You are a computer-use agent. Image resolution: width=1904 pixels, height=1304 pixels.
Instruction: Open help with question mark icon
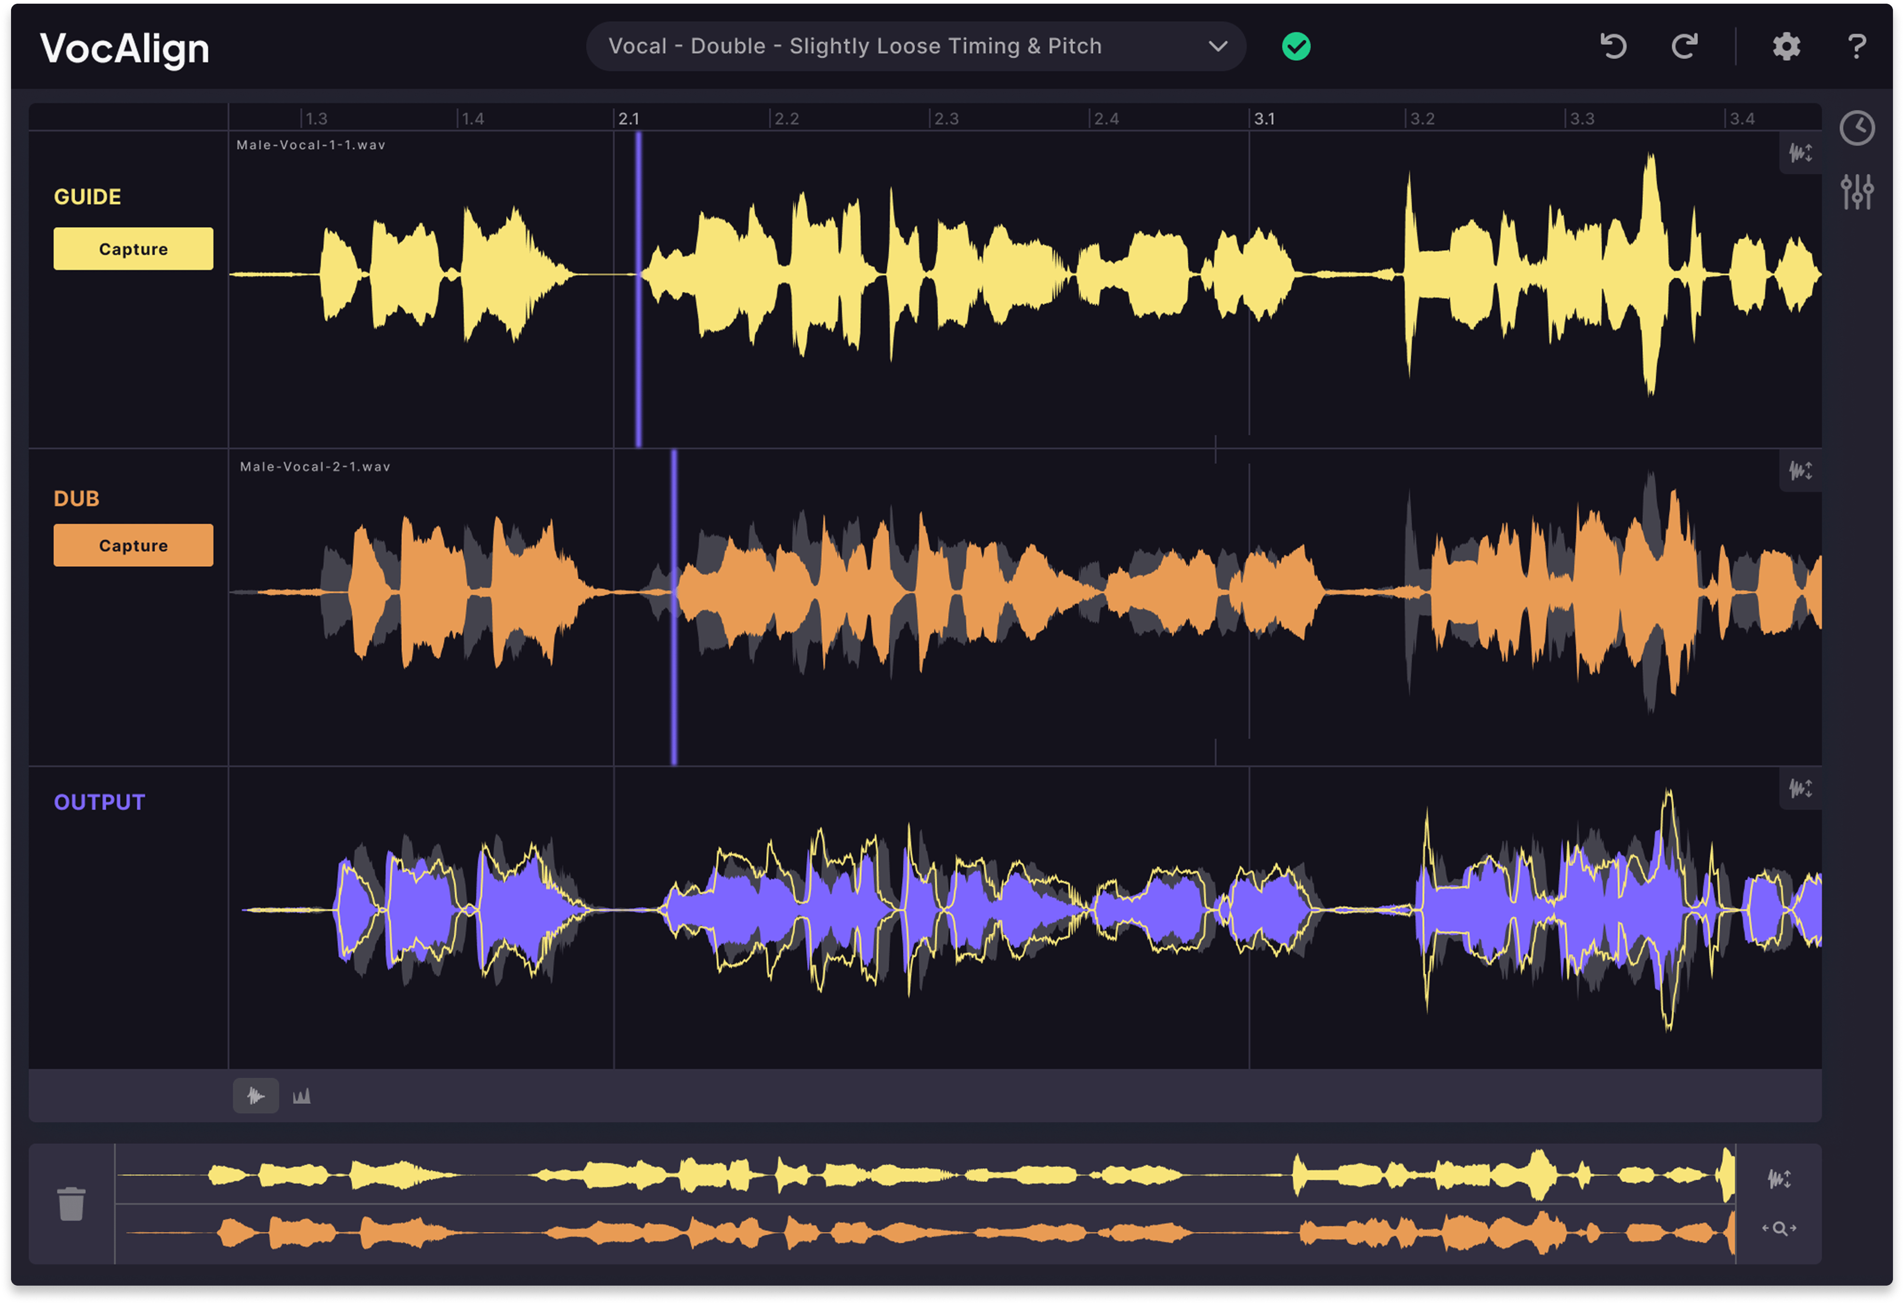1857,47
